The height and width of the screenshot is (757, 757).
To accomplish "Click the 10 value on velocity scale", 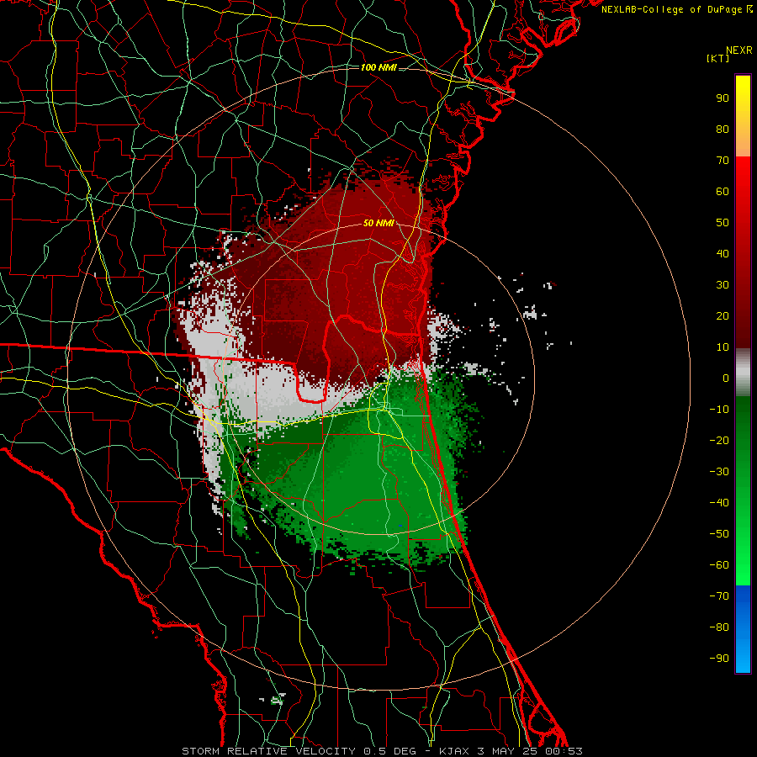I will tap(723, 347).
